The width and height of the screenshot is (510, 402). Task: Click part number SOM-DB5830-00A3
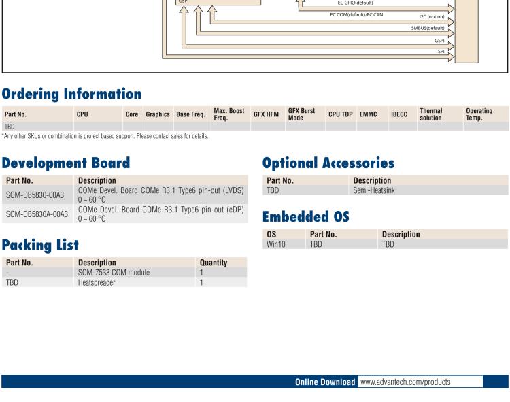[34, 195]
